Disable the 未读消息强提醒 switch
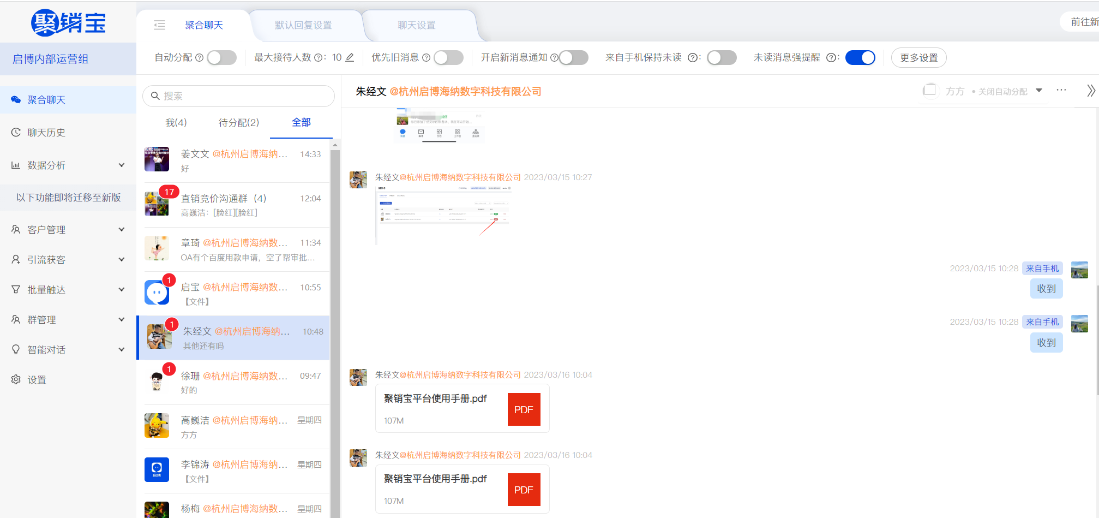The image size is (1099, 518). click(x=860, y=57)
